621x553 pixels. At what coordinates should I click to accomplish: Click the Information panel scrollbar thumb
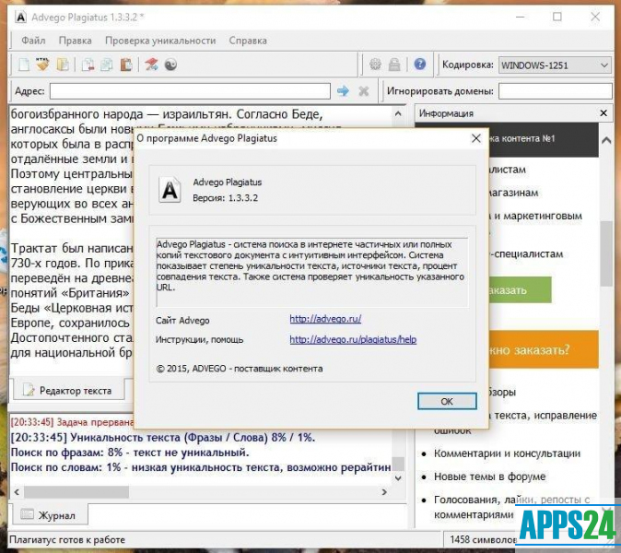click(x=606, y=253)
